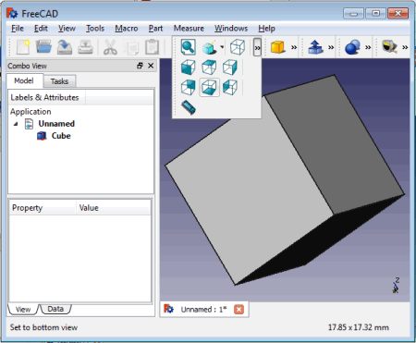Close the Combo View panel
Screen dimensions: 416x343
(151, 66)
